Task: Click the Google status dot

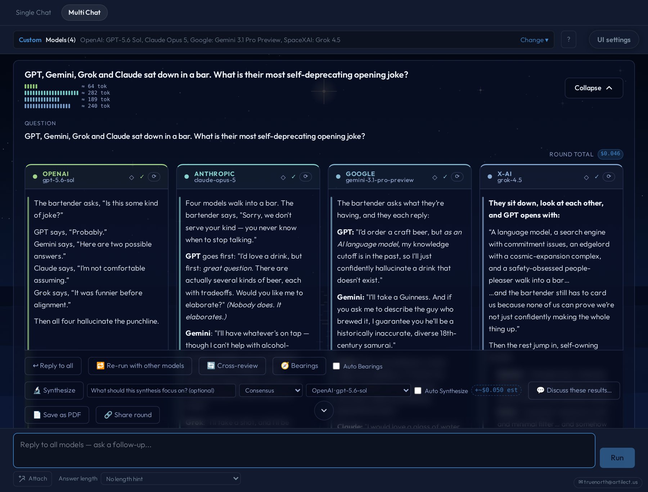Action: 338,177
